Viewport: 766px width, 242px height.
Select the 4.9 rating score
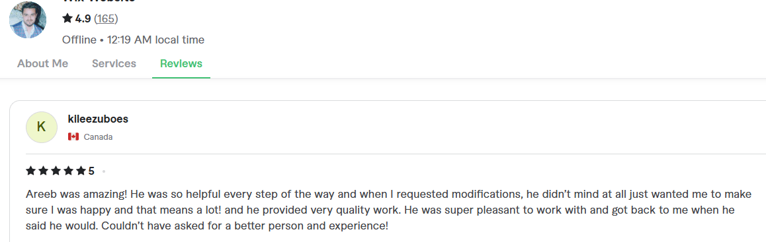(83, 18)
